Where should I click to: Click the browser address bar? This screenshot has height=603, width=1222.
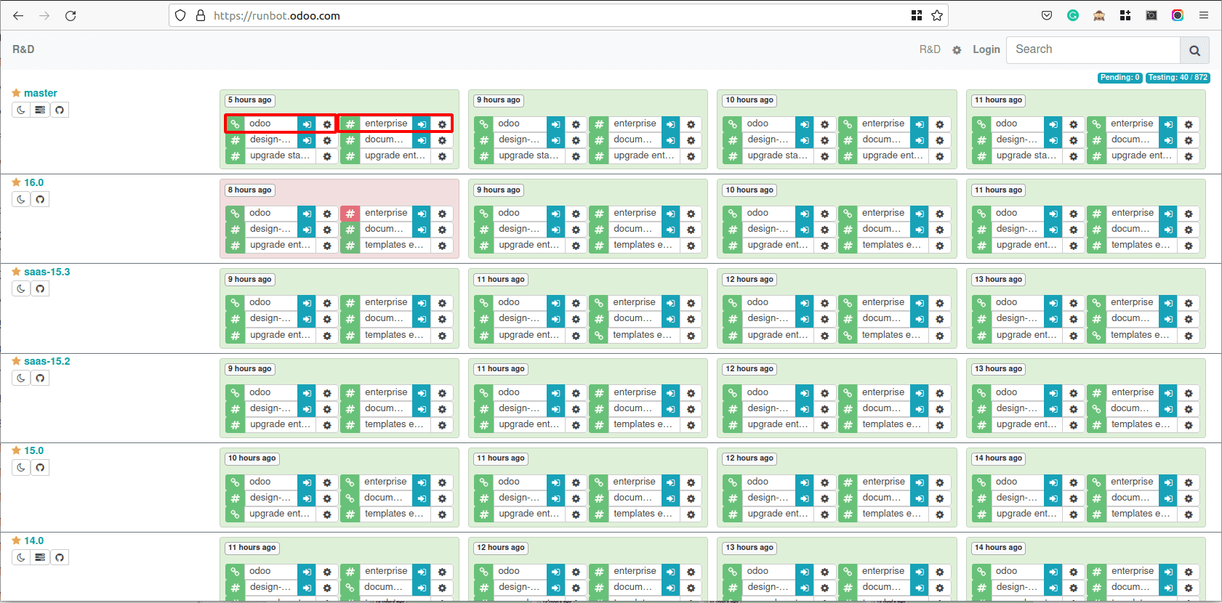click(x=558, y=15)
